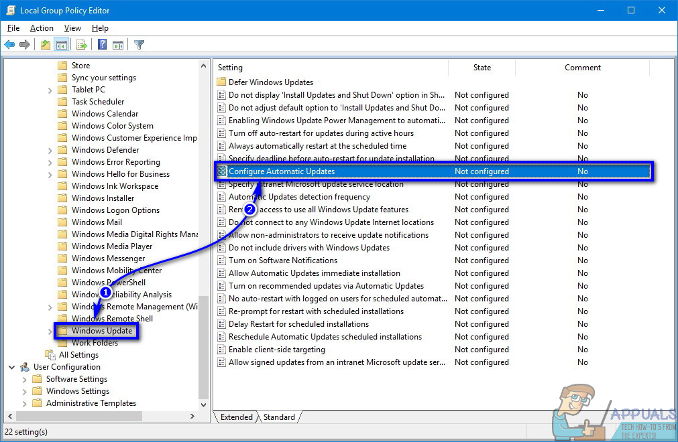Toggle the Show/Hide Action Pane icon
678x442 pixels.
click(x=118, y=45)
